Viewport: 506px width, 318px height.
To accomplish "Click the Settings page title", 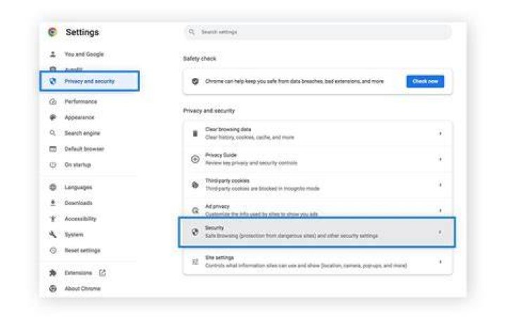I will click(82, 32).
